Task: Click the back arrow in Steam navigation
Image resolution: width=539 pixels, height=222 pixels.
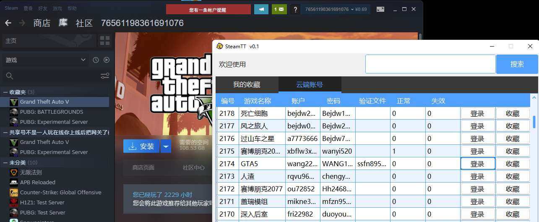Action: tap(8, 23)
